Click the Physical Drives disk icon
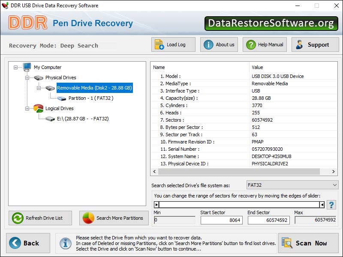Viewport: 343px width, 257px height. (x=39, y=78)
